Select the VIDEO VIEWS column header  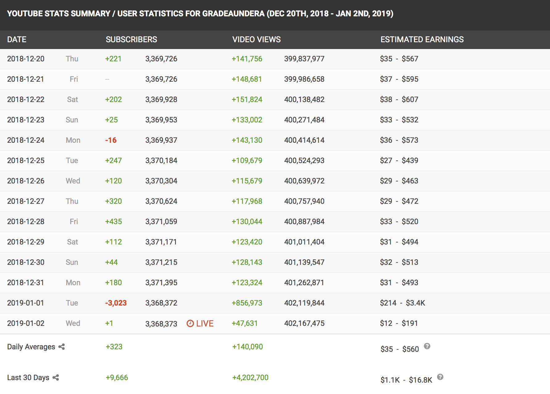(256, 39)
